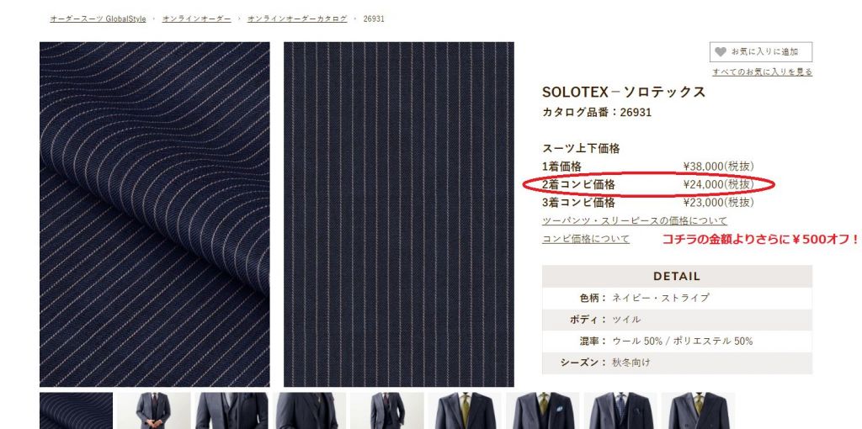The height and width of the screenshot is (429, 862).
Task: Click the heart icon to add favorite
Action: click(x=721, y=52)
